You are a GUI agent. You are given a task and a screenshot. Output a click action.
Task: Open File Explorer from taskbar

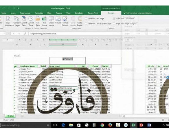pos(71,125)
